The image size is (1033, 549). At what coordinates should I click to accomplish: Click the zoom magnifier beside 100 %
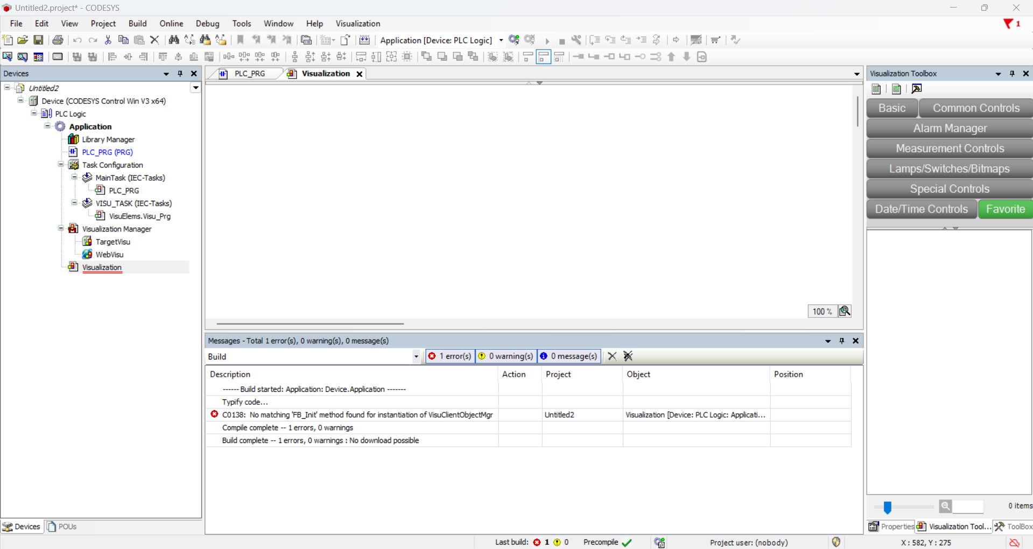pos(845,311)
